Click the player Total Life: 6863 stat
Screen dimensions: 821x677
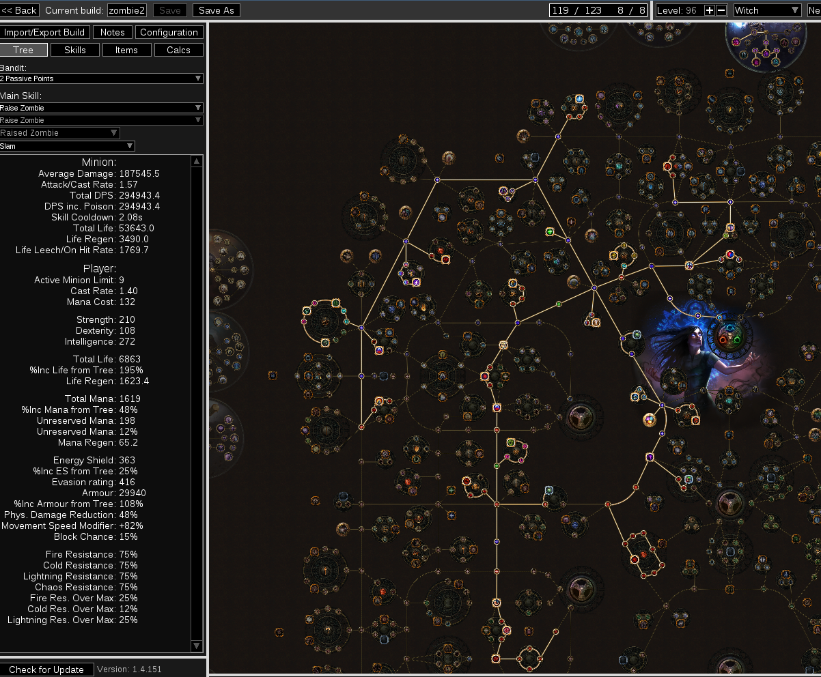(107, 360)
